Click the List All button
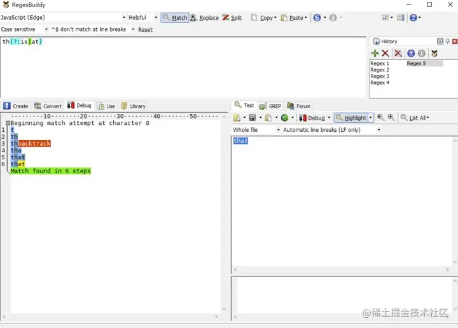 click(x=414, y=118)
